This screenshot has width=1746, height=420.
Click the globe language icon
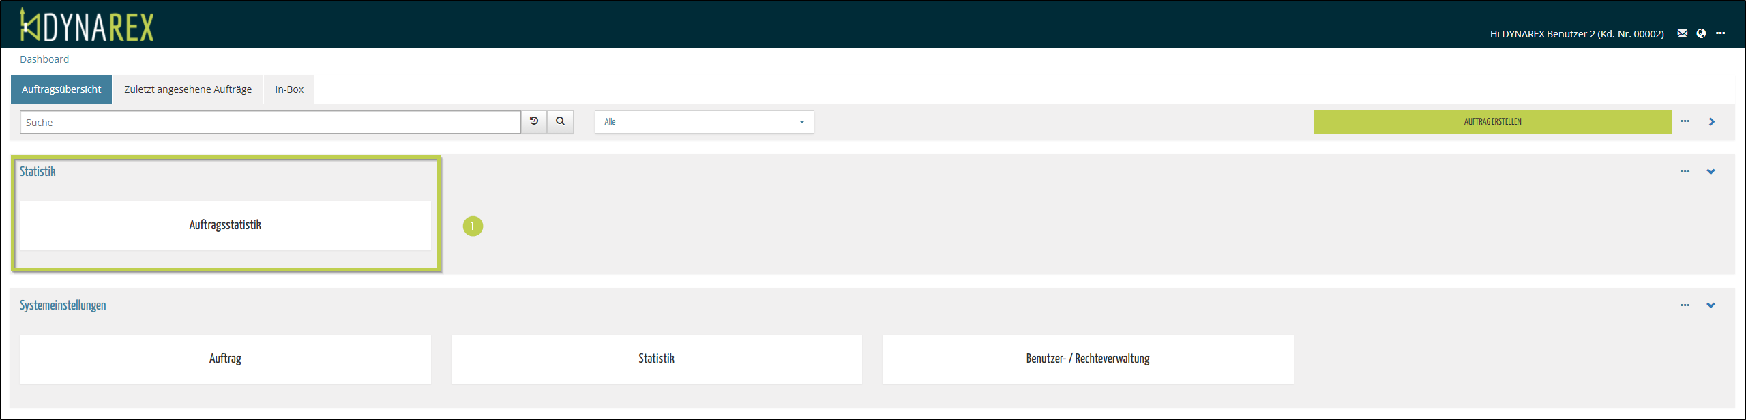pos(1701,33)
